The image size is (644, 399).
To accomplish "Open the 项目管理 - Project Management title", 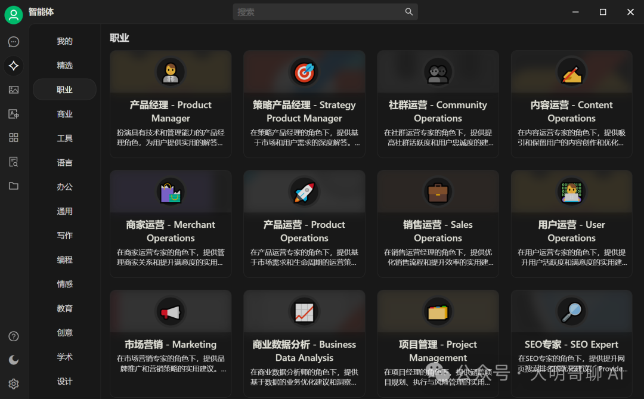I will [438, 351].
